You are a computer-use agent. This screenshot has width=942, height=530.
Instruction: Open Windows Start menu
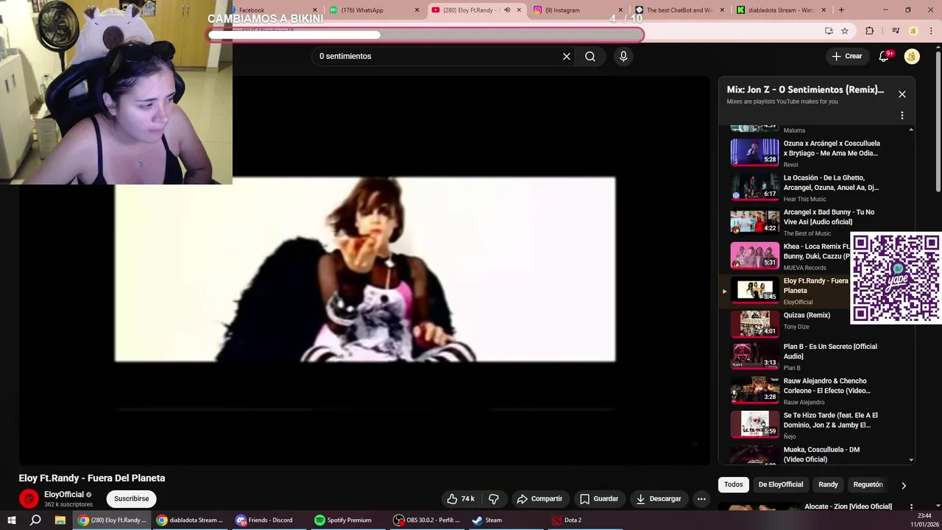(x=11, y=520)
